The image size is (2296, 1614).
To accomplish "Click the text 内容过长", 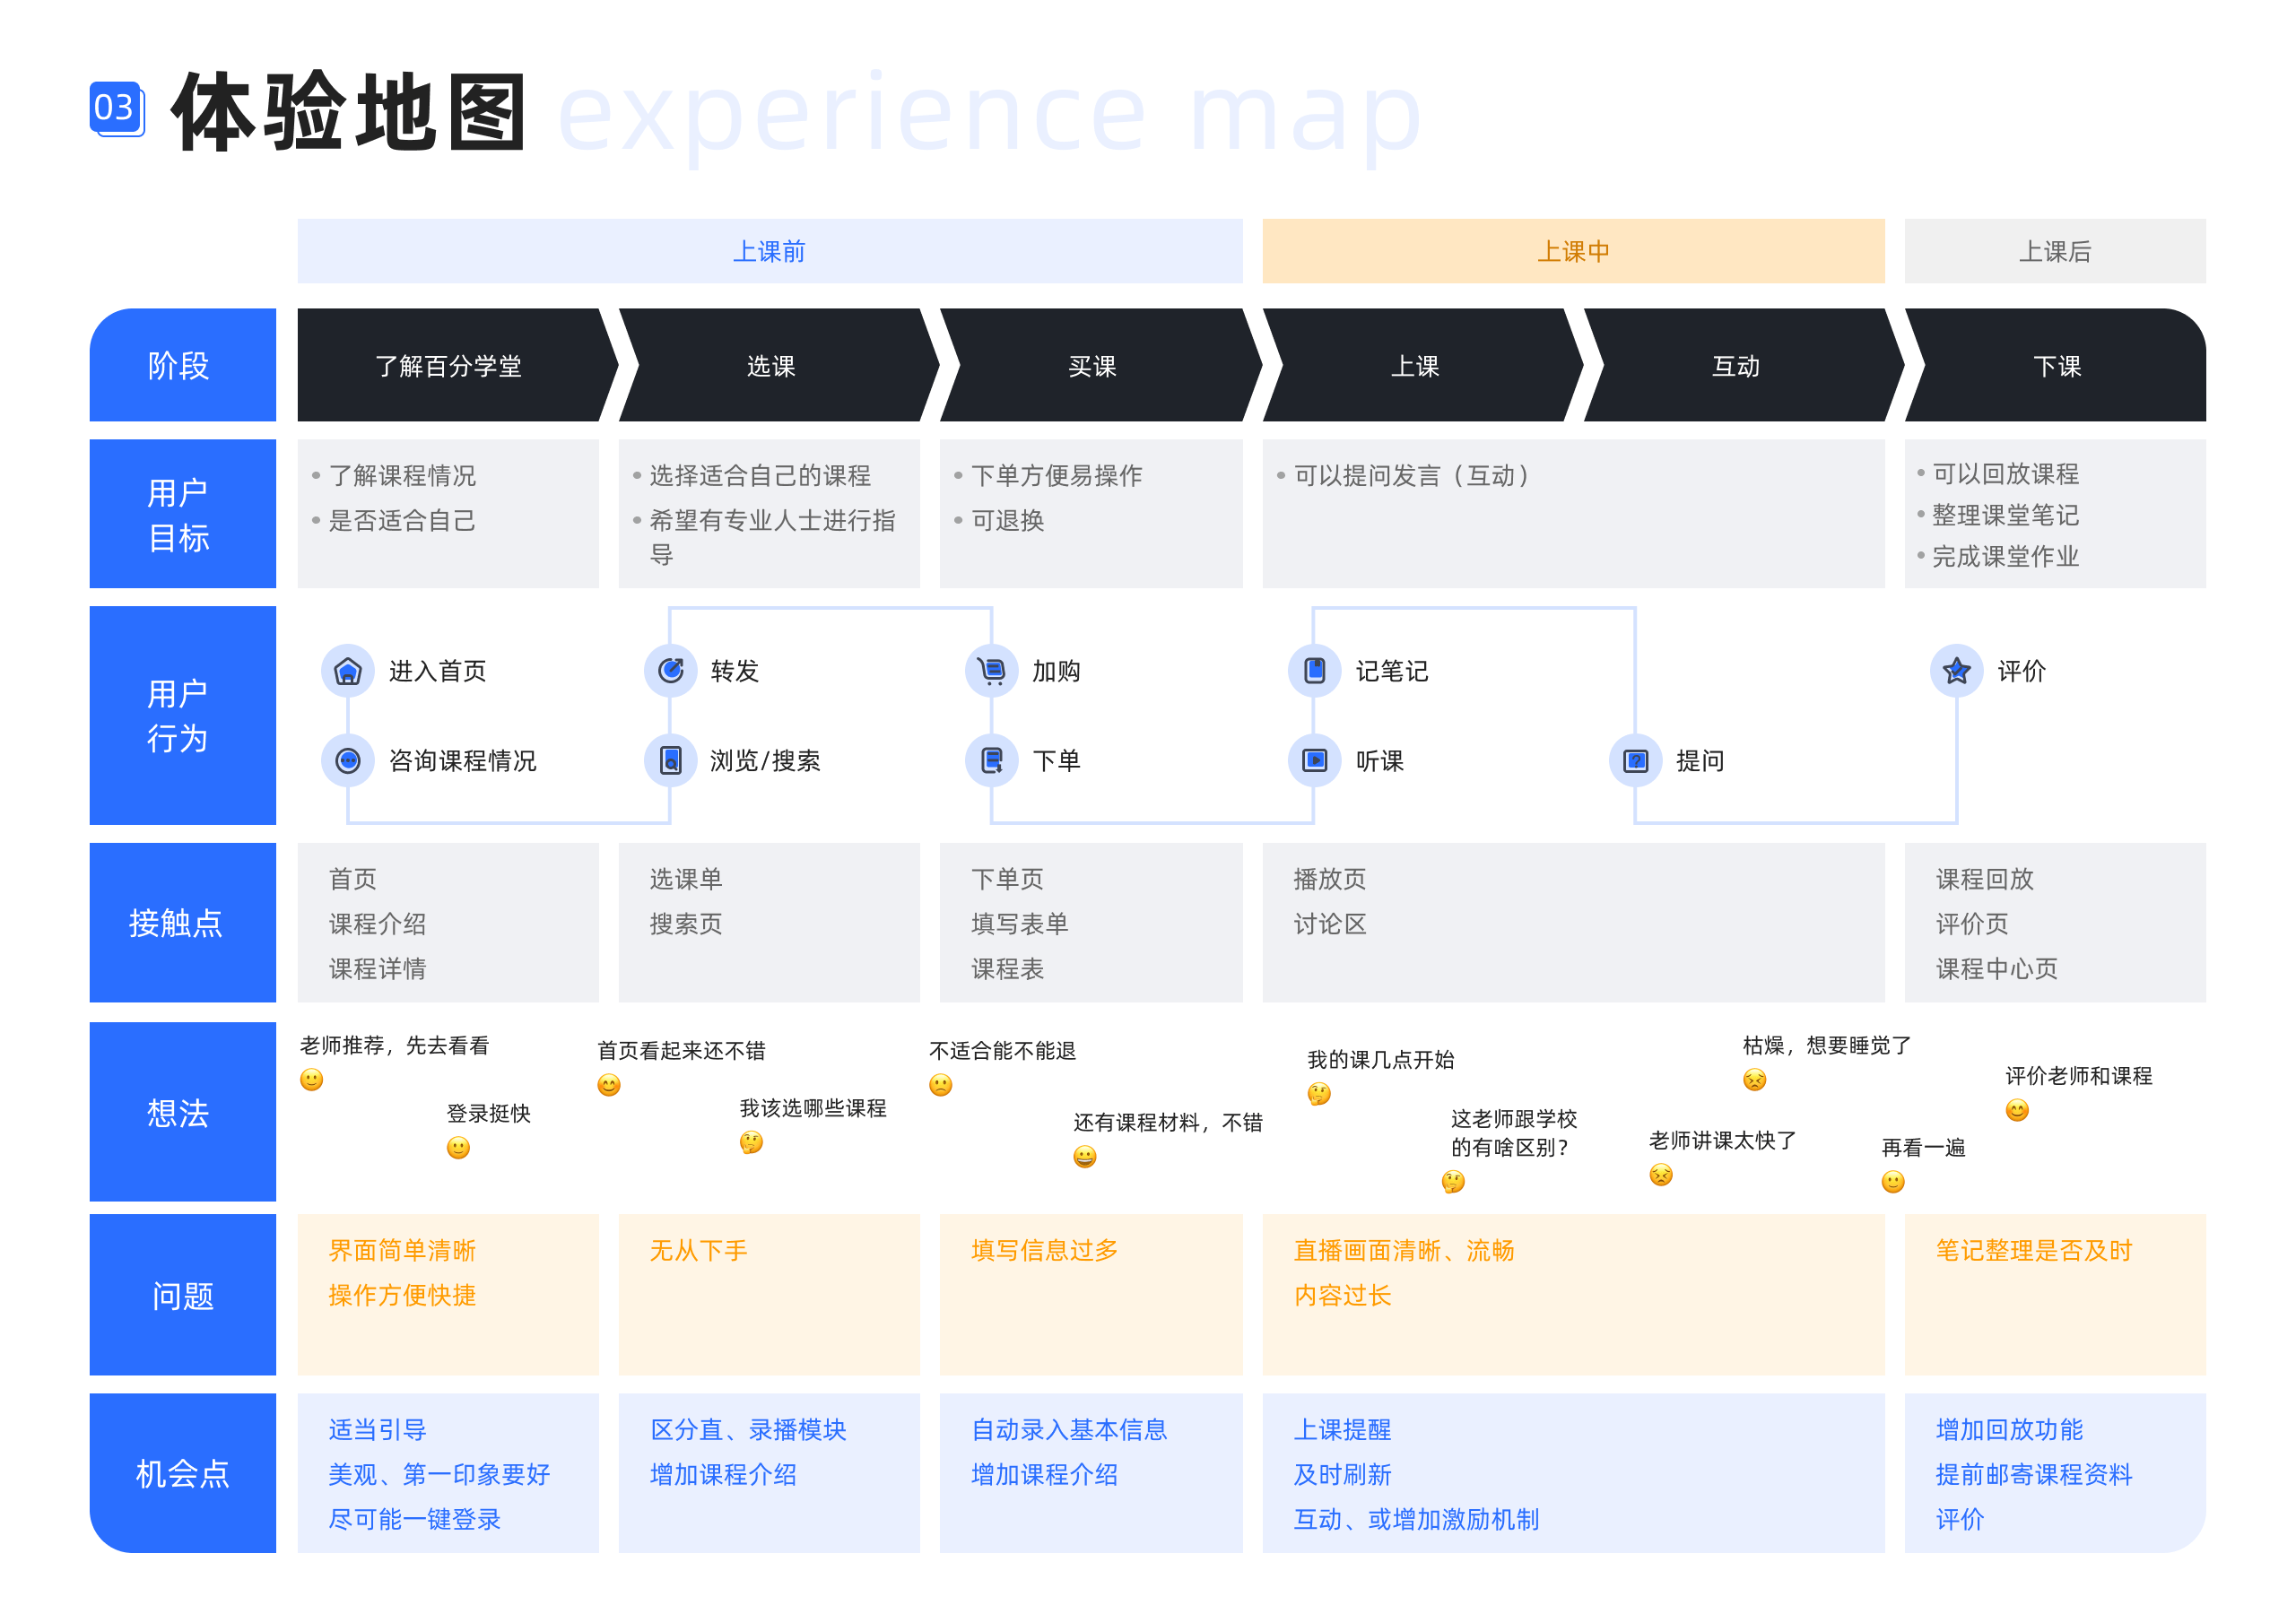I will 1342,1296.
